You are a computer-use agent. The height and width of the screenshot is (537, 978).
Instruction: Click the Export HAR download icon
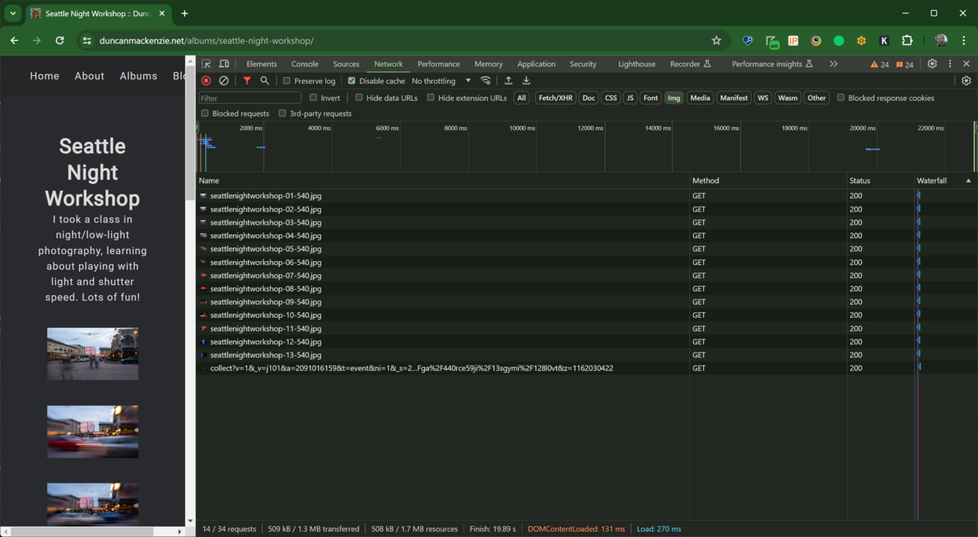[527, 81]
